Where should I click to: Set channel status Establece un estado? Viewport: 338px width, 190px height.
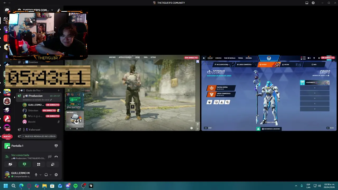[x=37, y=100]
